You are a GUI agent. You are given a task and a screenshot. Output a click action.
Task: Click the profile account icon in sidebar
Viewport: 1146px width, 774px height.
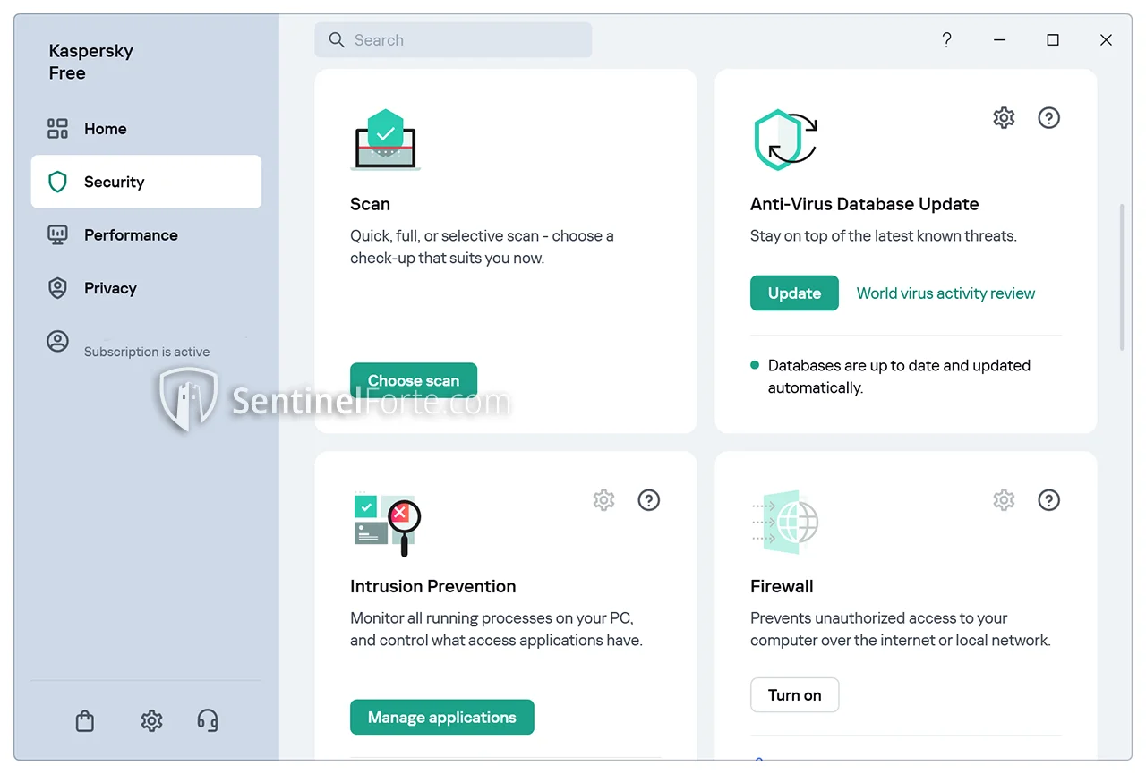[x=57, y=342]
